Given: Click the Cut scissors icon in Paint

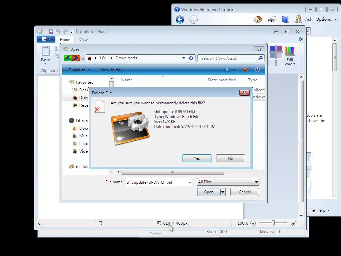Looking at the screenshot, I should 56,48.
